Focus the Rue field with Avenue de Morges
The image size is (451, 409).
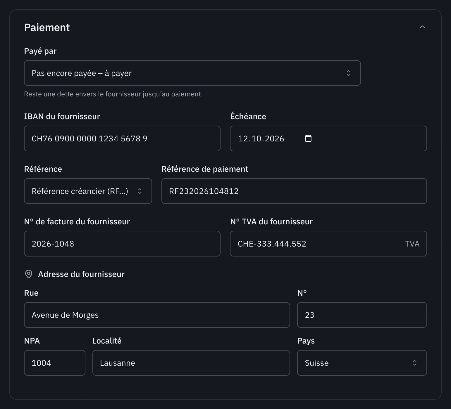pyautogui.click(x=157, y=315)
